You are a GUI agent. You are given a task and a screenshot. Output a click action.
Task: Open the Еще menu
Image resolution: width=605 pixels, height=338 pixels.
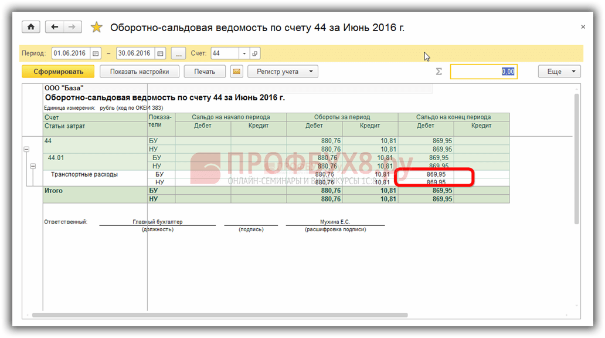559,72
